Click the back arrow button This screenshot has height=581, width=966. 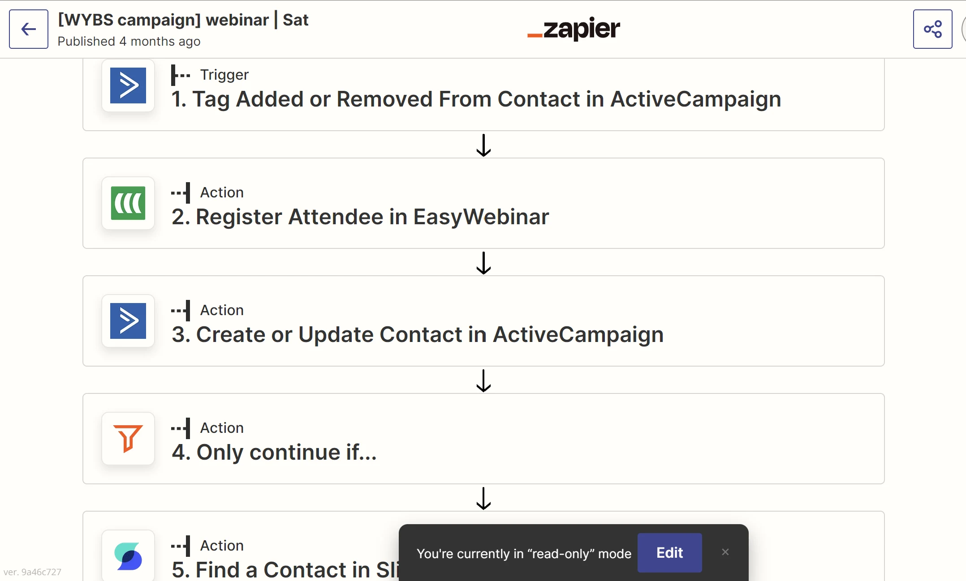click(29, 29)
